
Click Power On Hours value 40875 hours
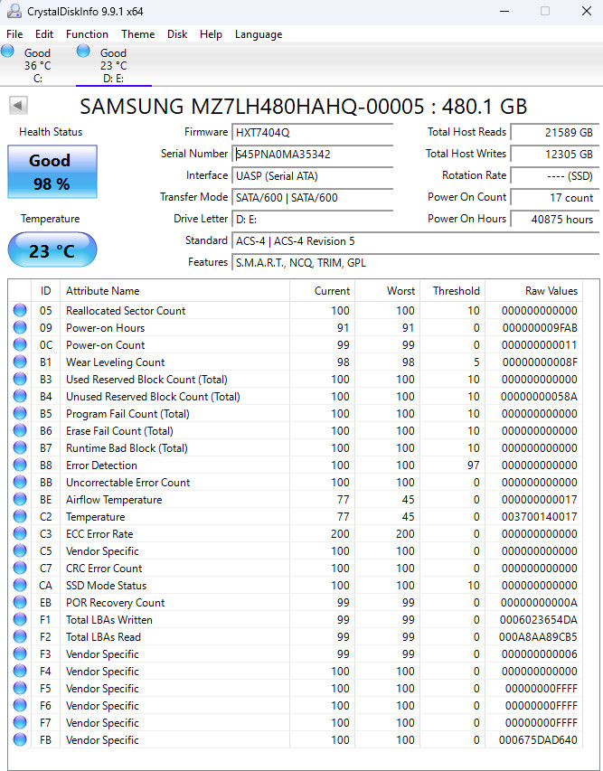tap(554, 220)
